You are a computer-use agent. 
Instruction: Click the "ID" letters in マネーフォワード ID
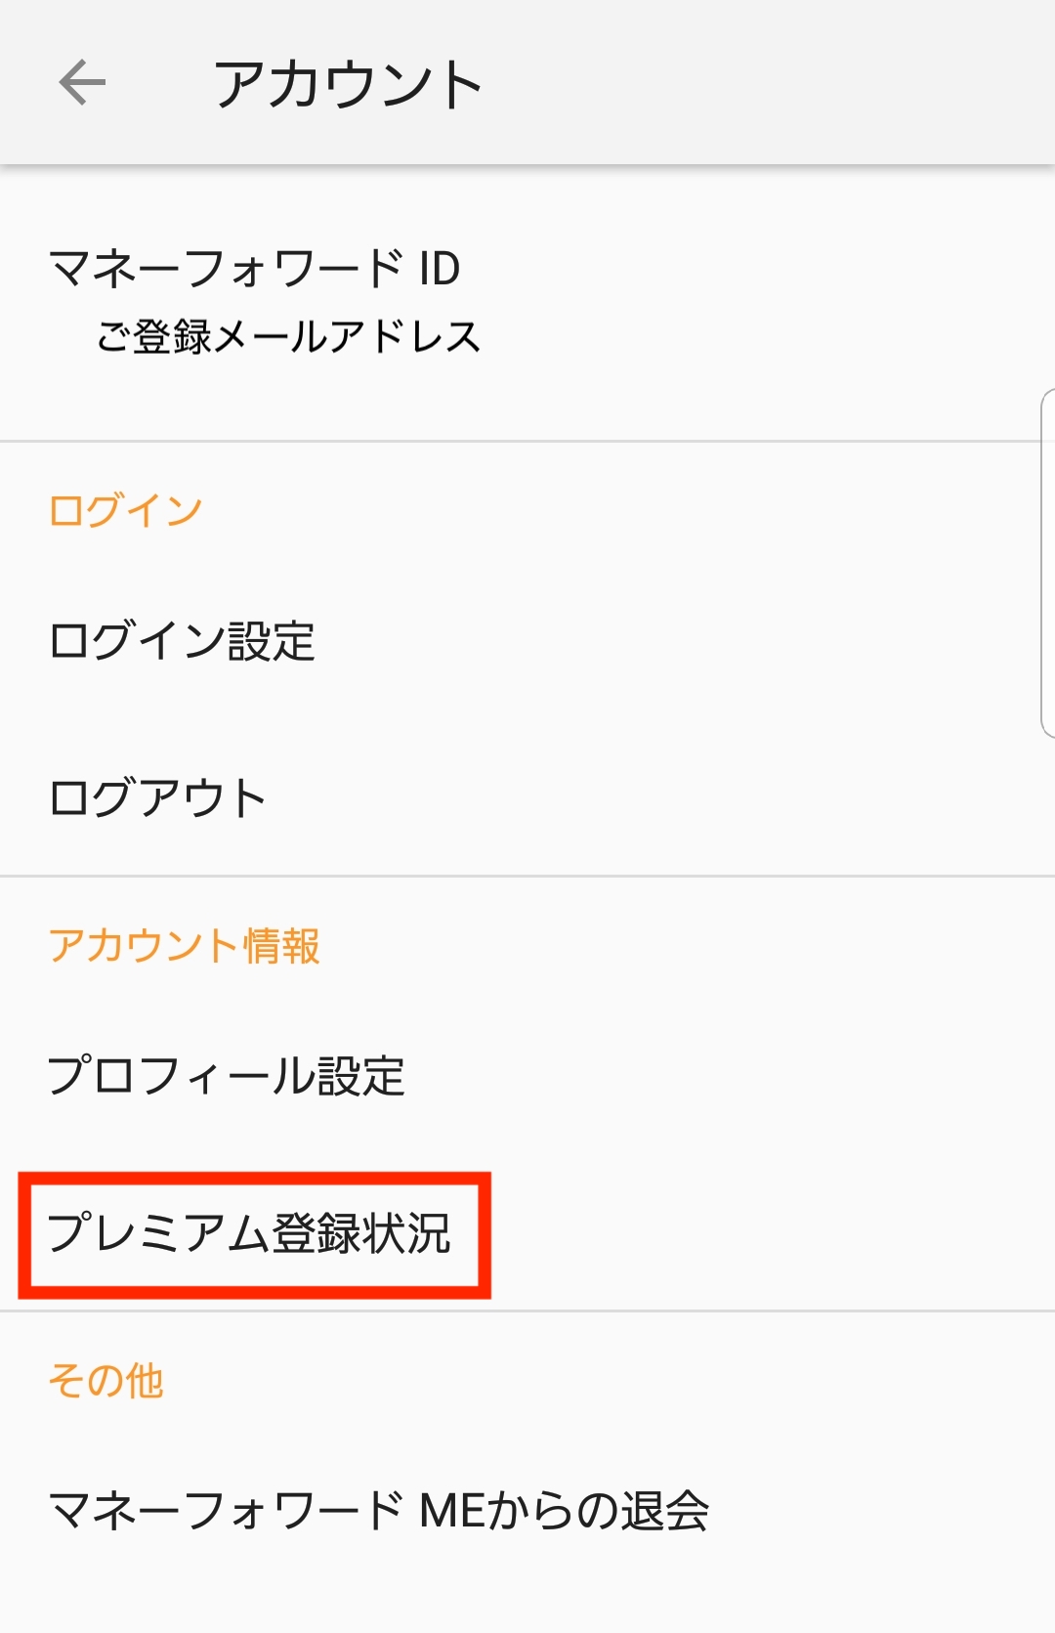pyautogui.click(x=441, y=269)
